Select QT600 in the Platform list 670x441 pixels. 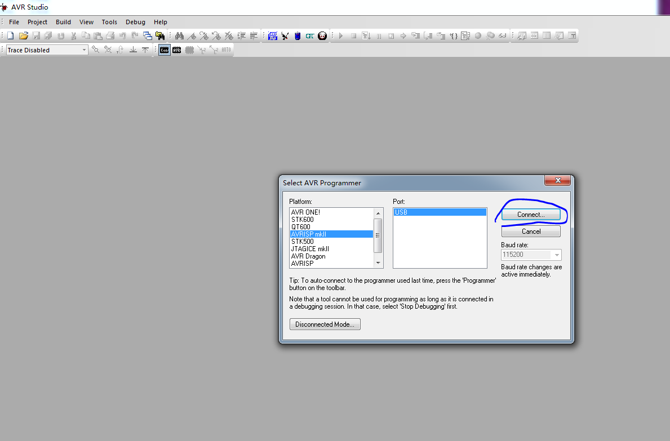331,226
